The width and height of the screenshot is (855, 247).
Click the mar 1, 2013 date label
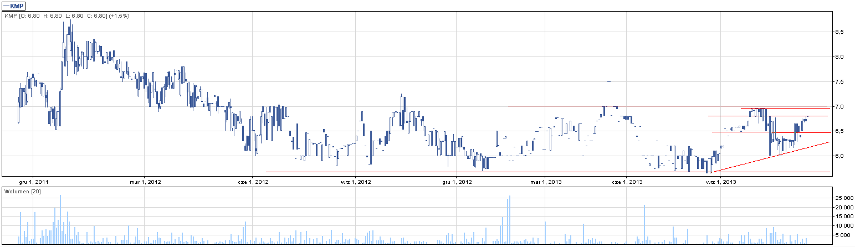click(x=546, y=181)
